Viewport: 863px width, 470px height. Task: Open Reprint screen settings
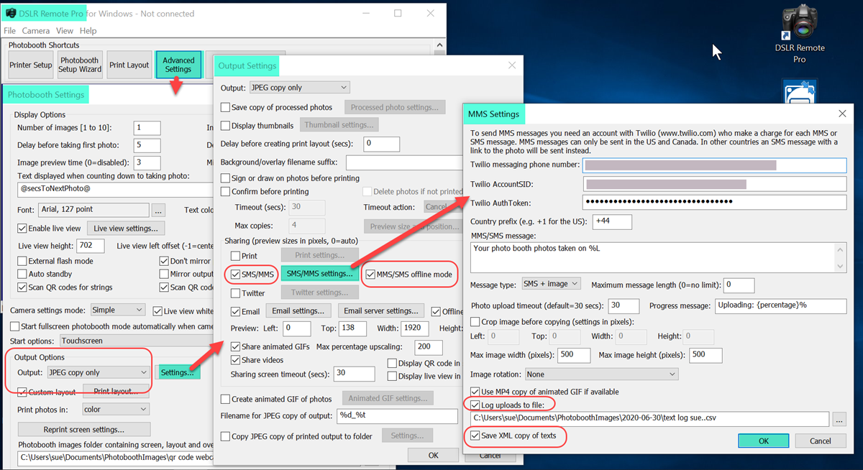84,429
